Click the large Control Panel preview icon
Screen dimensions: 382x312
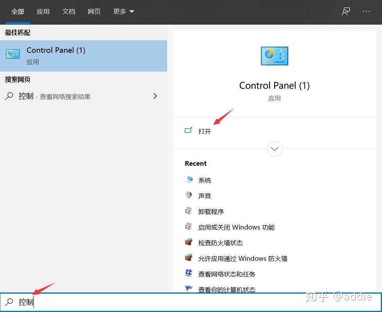[274, 56]
